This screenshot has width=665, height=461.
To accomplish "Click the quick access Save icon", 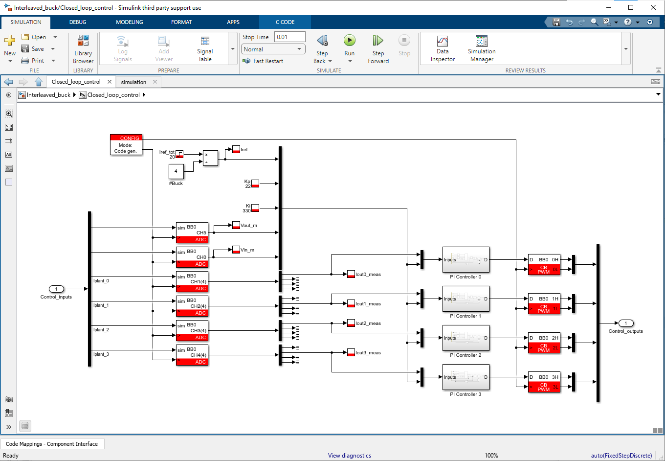I will click(556, 22).
